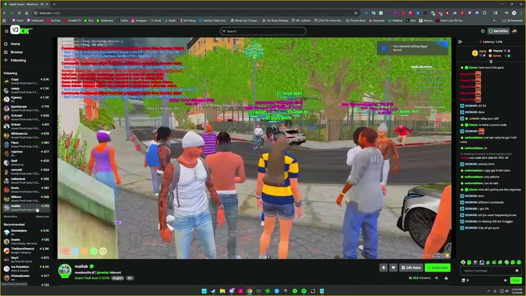Click the green Subscribe button
Image resolution: width=526 pixels, height=296 pixels.
click(x=437, y=268)
